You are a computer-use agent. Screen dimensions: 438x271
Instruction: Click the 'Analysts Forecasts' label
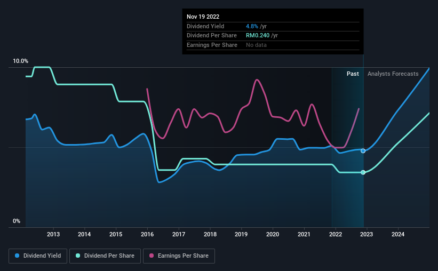point(393,74)
